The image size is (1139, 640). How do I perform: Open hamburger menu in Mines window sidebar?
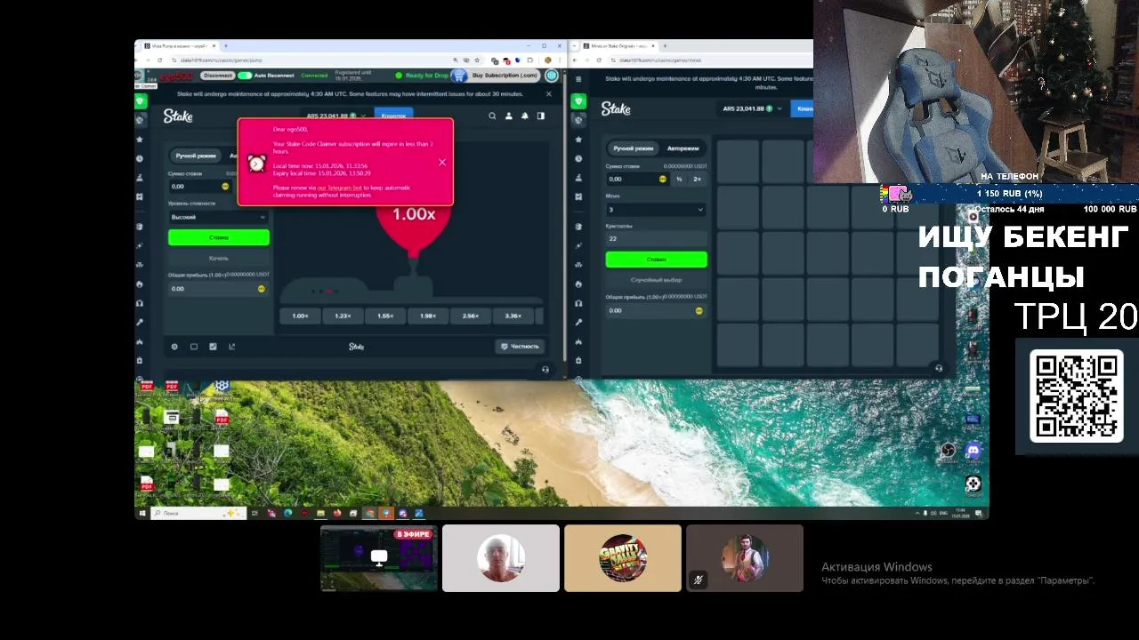tap(578, 78)
